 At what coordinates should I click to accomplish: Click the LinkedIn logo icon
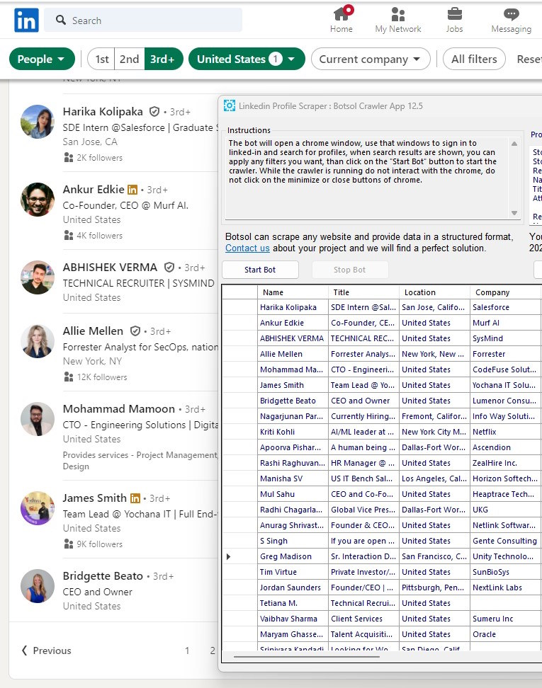coord(26,21)
